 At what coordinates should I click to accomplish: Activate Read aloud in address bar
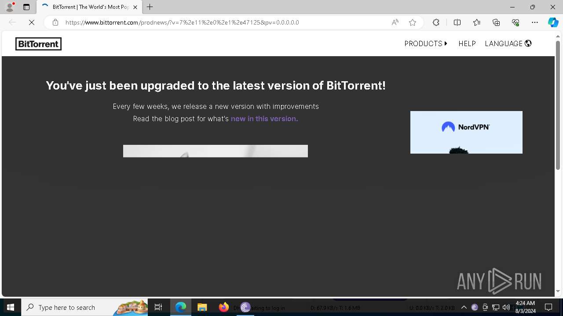coord(395,22)
